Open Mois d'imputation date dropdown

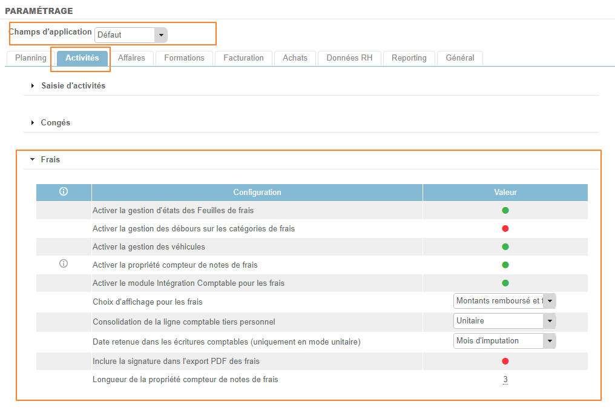tap(504, 341)
